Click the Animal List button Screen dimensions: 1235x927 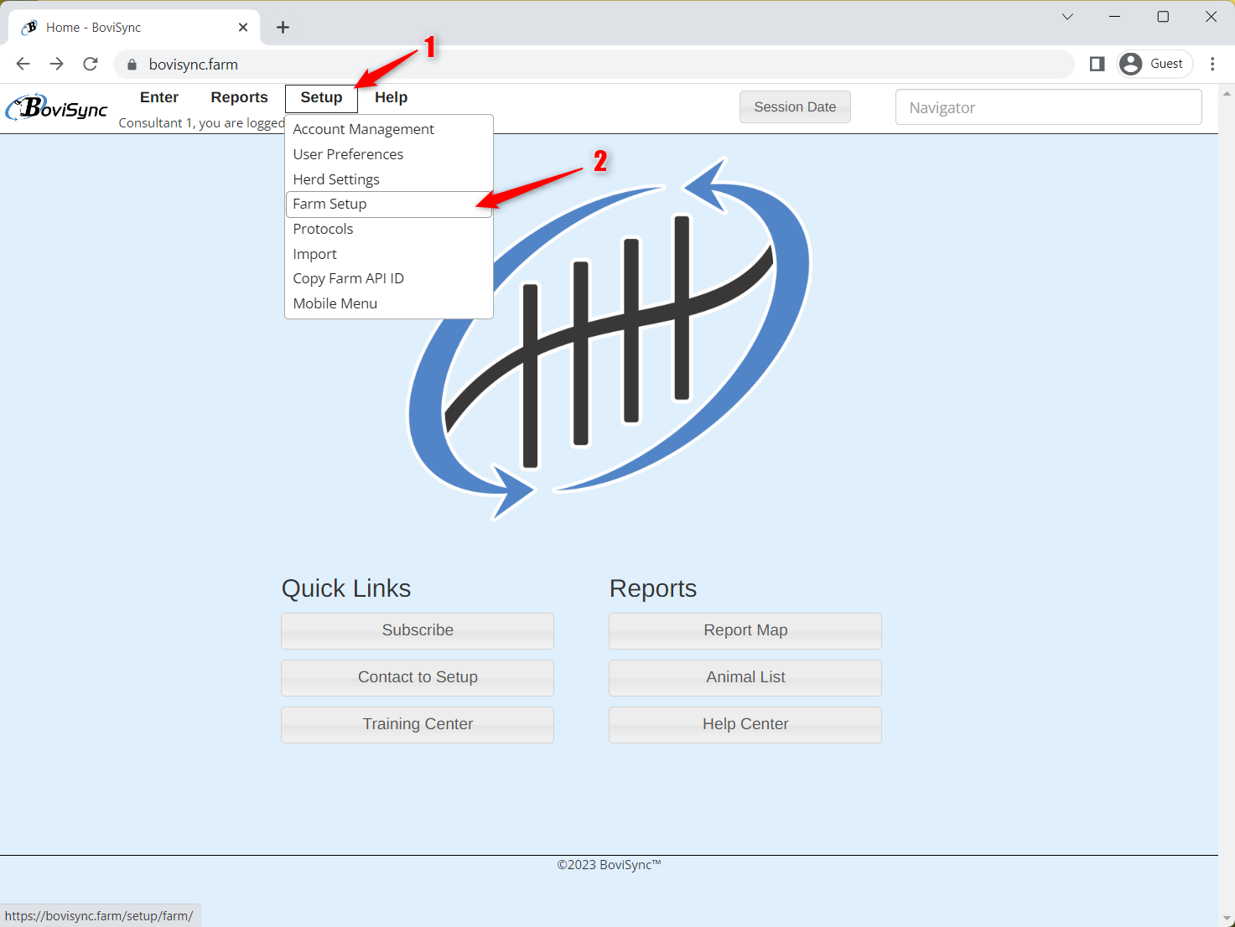745,677
